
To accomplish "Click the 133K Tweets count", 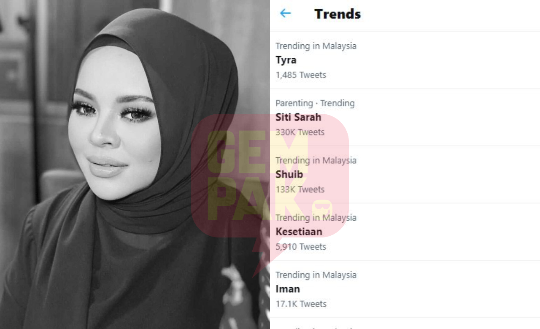I will tap(300, 190).
